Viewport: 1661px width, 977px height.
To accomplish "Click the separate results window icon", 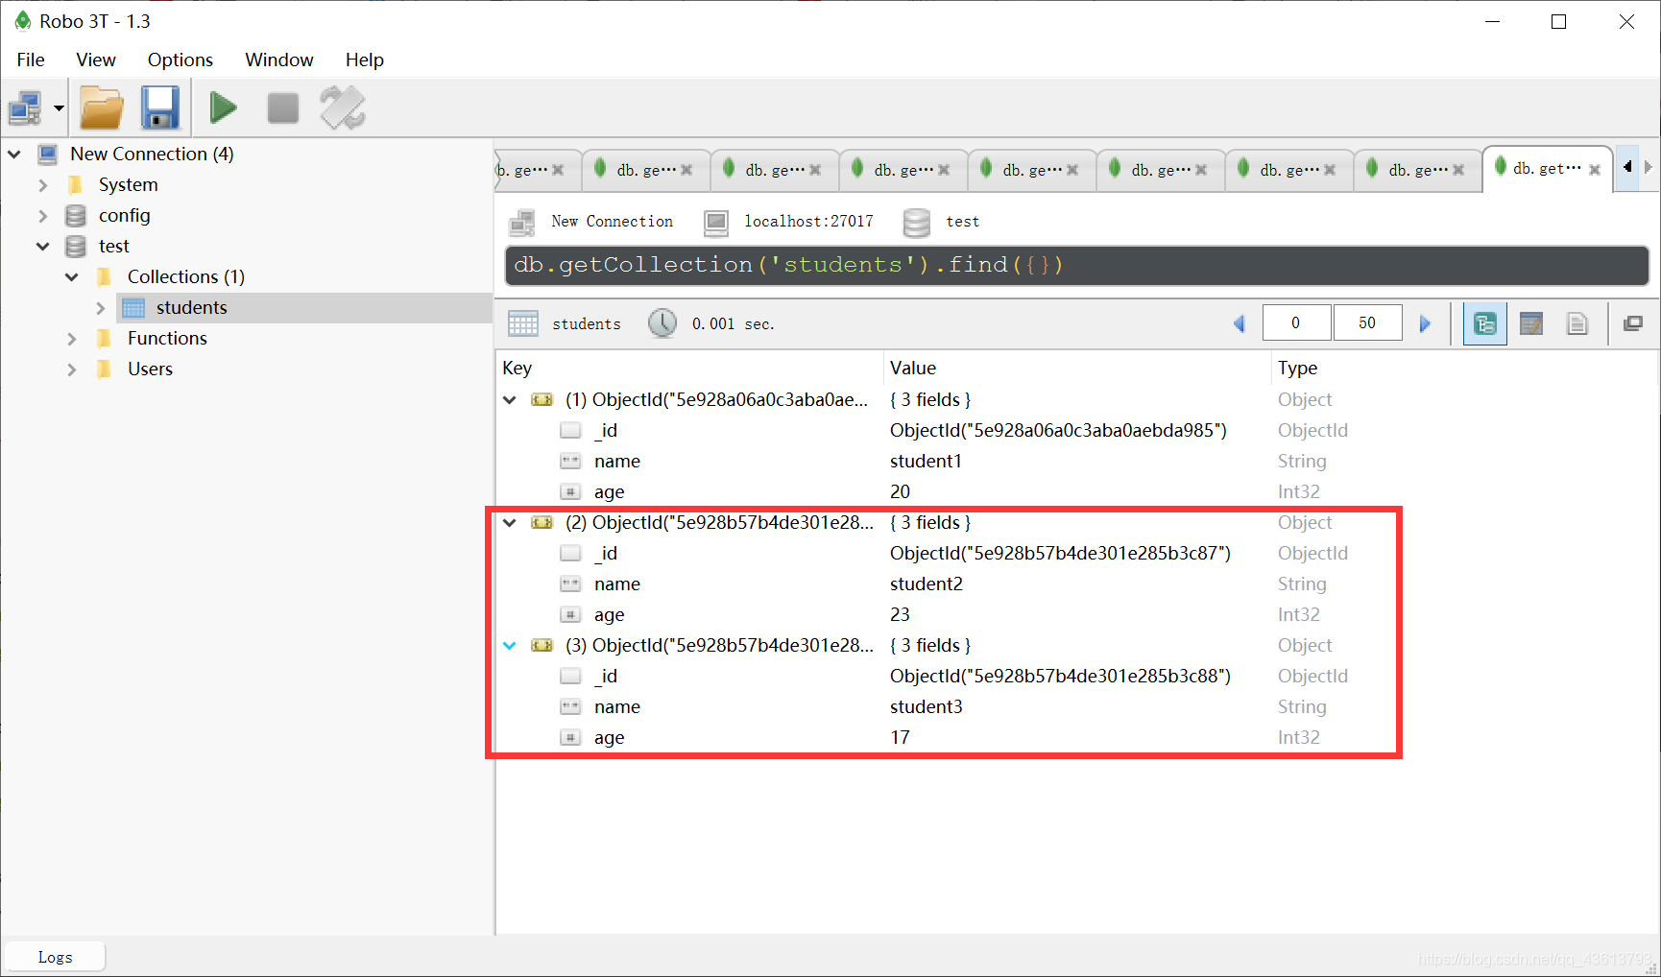I will (1633, 323).
